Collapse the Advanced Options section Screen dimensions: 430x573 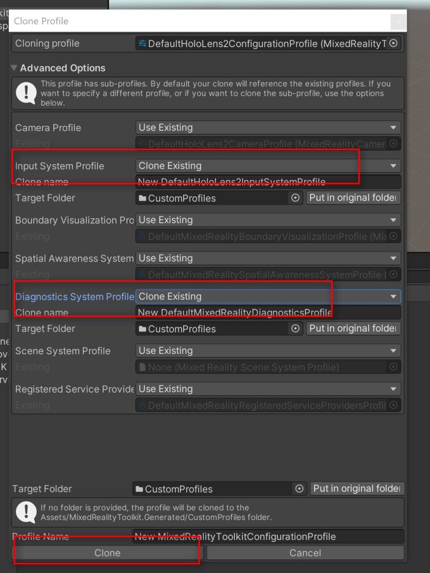(14, 68)
